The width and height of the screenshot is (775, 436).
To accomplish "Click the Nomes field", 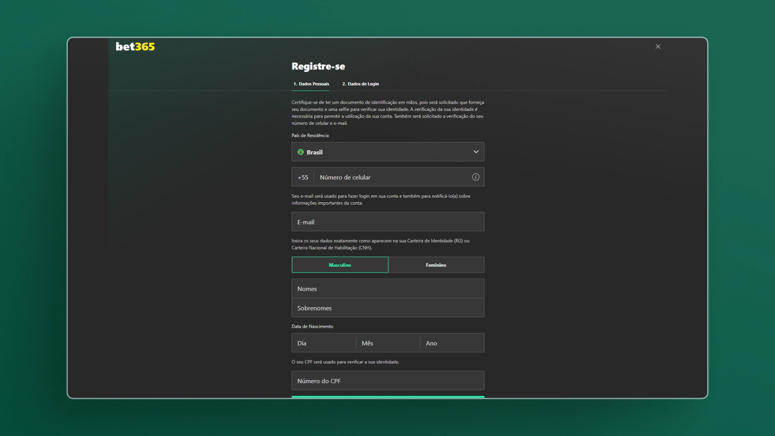I will 387,288.
